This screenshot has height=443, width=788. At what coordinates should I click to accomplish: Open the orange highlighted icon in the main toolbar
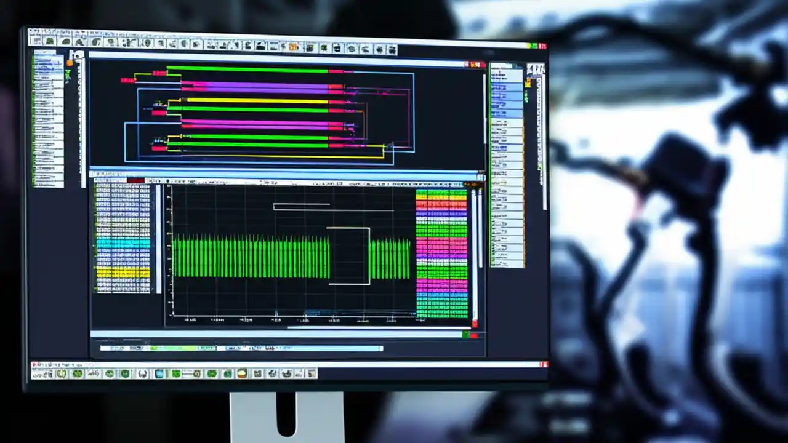click(x=294, y=47)
